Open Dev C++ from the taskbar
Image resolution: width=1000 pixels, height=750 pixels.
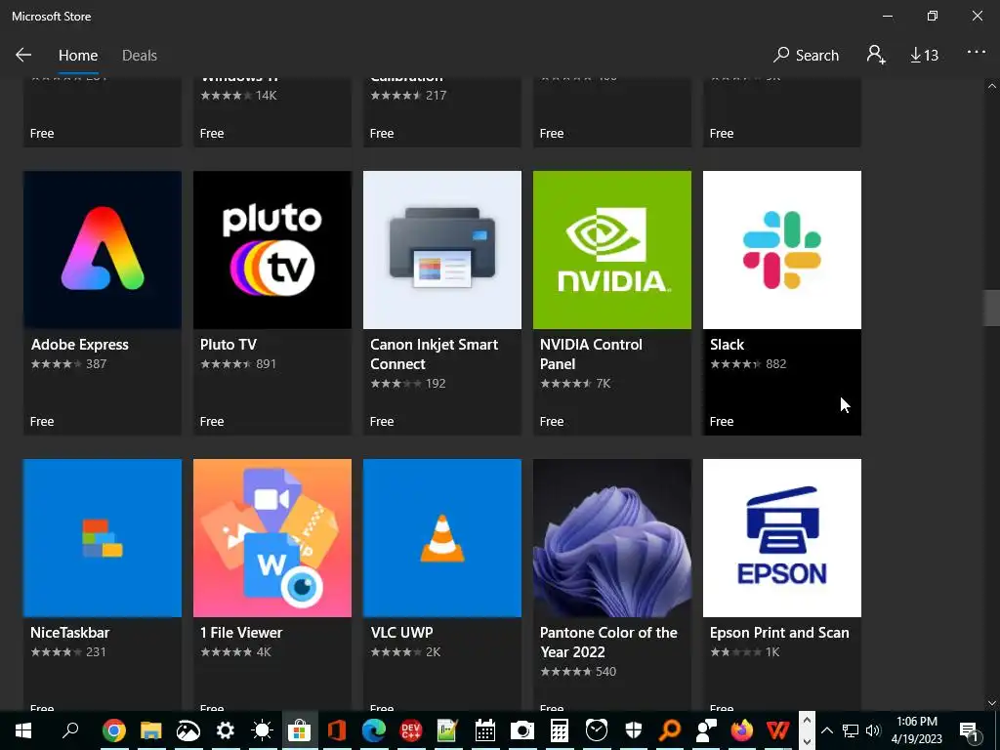point(411,730)
